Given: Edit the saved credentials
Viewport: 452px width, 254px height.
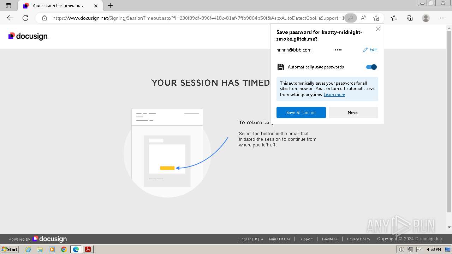Looking at the screenshot, I should pyautogui.click(x=370, y=50).
